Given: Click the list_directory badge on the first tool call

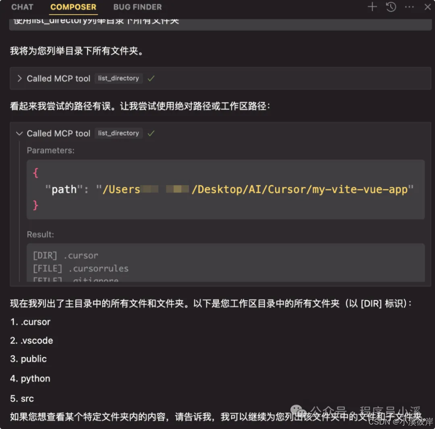Looking at the screenshot, I should point(118,78).
